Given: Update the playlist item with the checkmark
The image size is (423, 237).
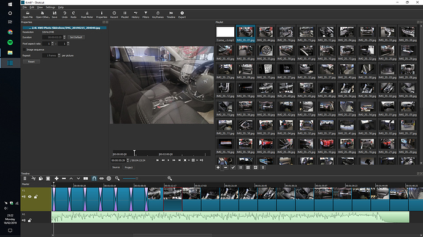Looking at the screenshot, I should tap(233, 167).
